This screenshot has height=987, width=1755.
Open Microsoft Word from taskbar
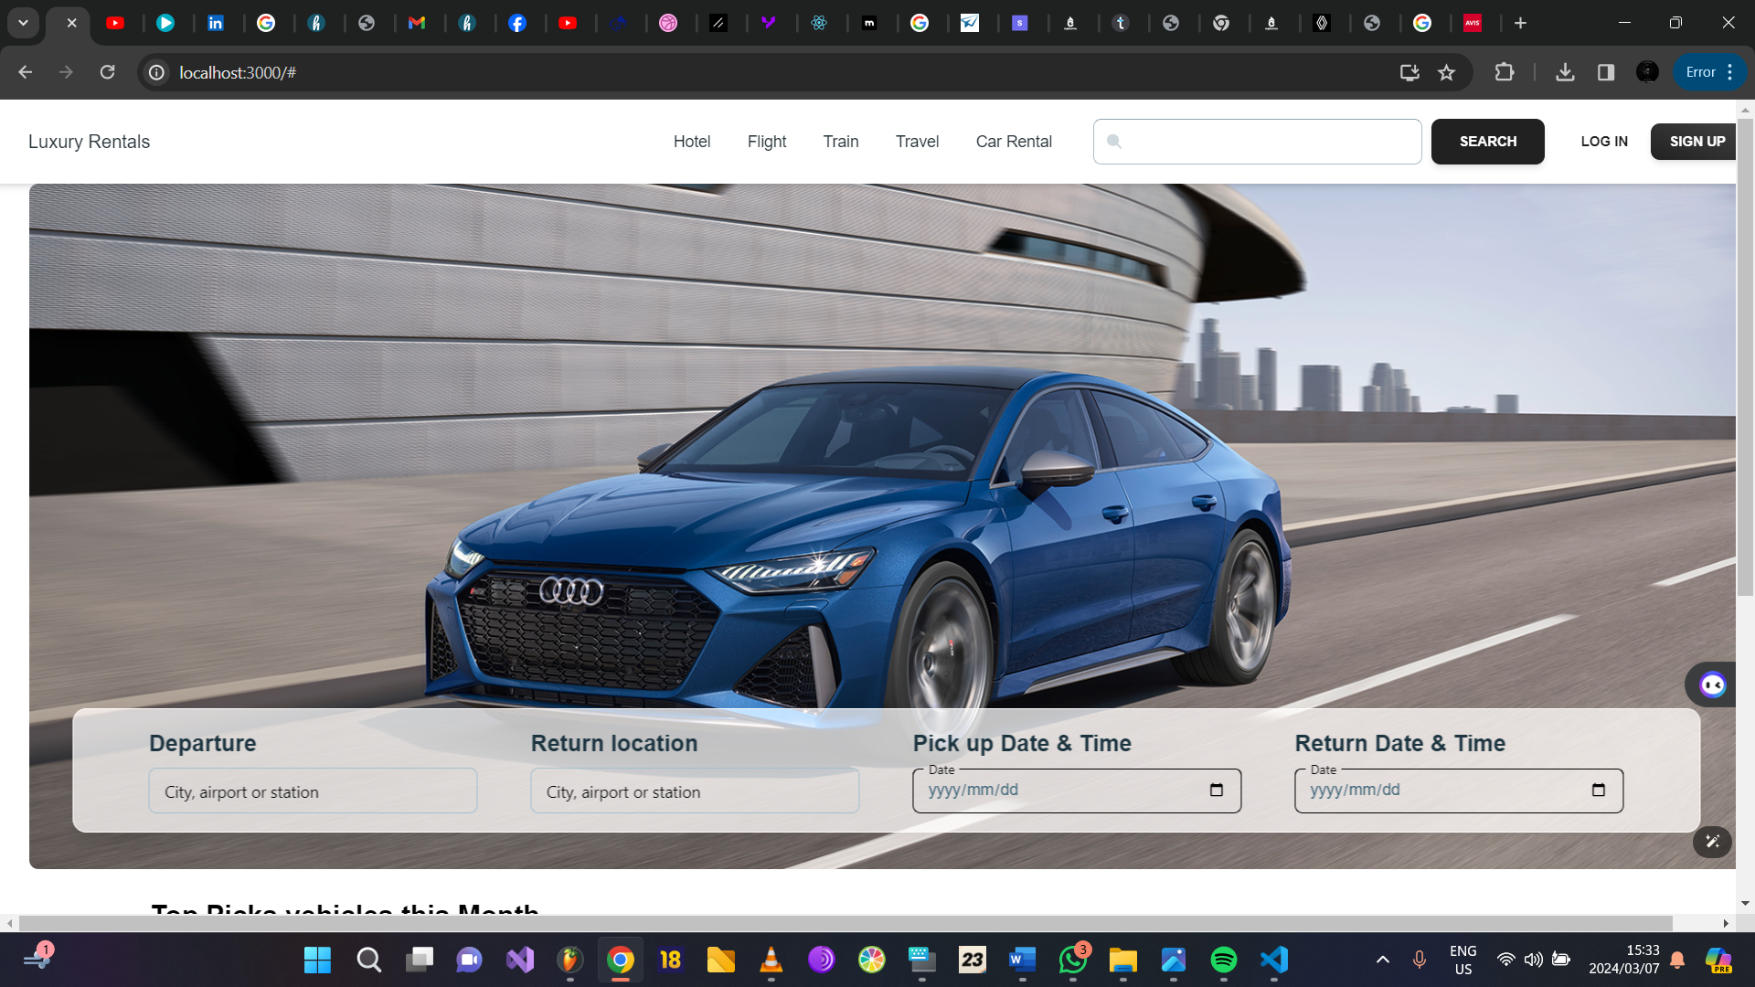pos(1022,960)
